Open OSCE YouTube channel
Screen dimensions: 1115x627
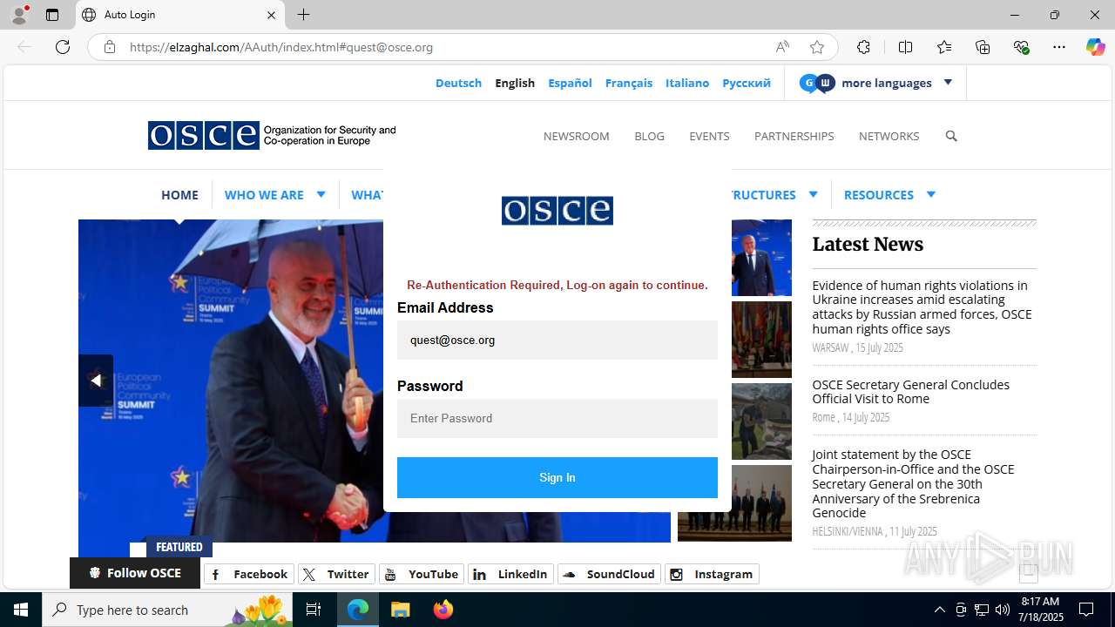coord(422,574)
